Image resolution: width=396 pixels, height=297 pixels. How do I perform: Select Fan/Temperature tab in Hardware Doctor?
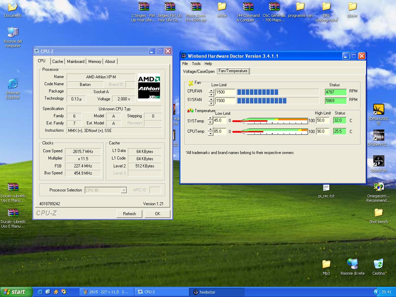[x=233, y=71]
